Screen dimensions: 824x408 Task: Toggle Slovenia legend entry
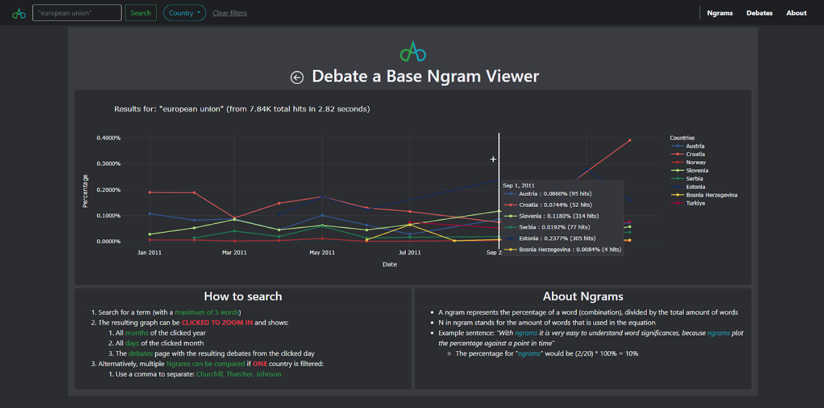click(697, 170)
